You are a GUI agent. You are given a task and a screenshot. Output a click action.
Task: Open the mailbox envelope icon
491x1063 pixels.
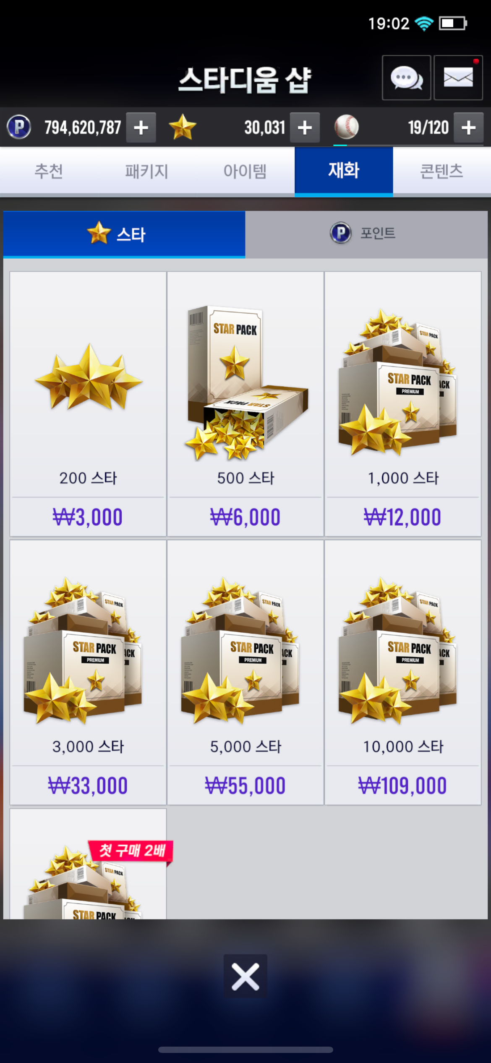pyautogui.click(x=458, y=78)
